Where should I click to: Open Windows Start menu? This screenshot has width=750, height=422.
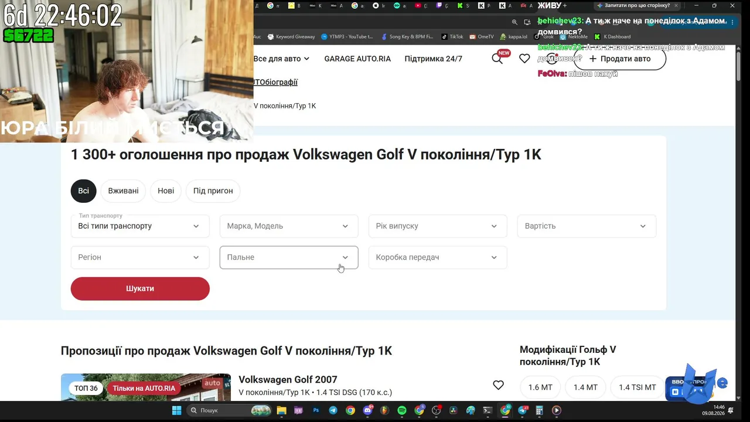point(176,410)
